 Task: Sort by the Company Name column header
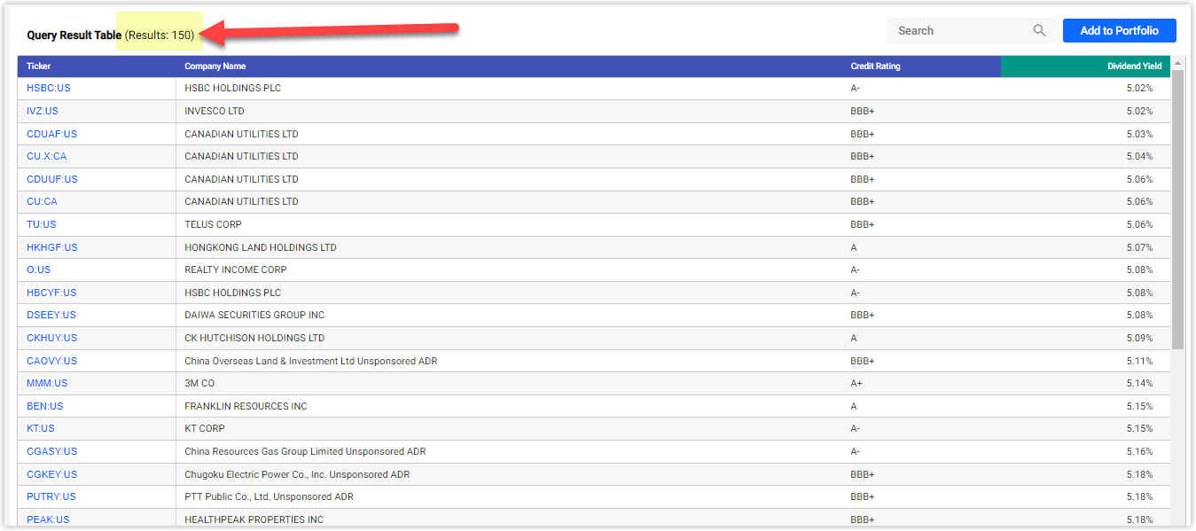click(509, 66)
